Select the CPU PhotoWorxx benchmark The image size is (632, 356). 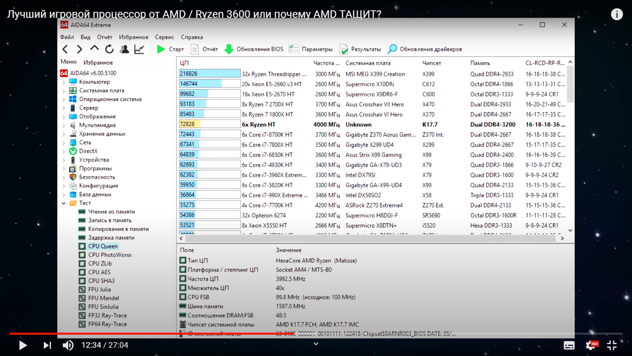pos(105,255)
